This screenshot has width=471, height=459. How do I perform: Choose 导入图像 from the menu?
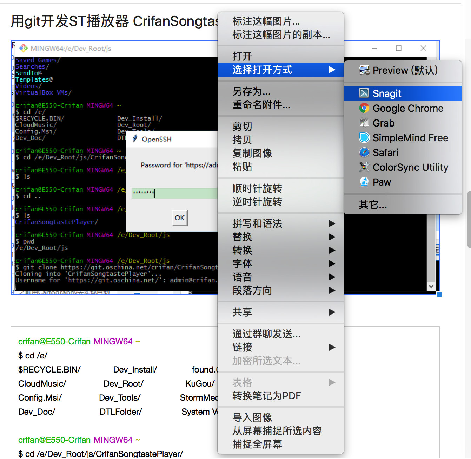tap(281, 418)
